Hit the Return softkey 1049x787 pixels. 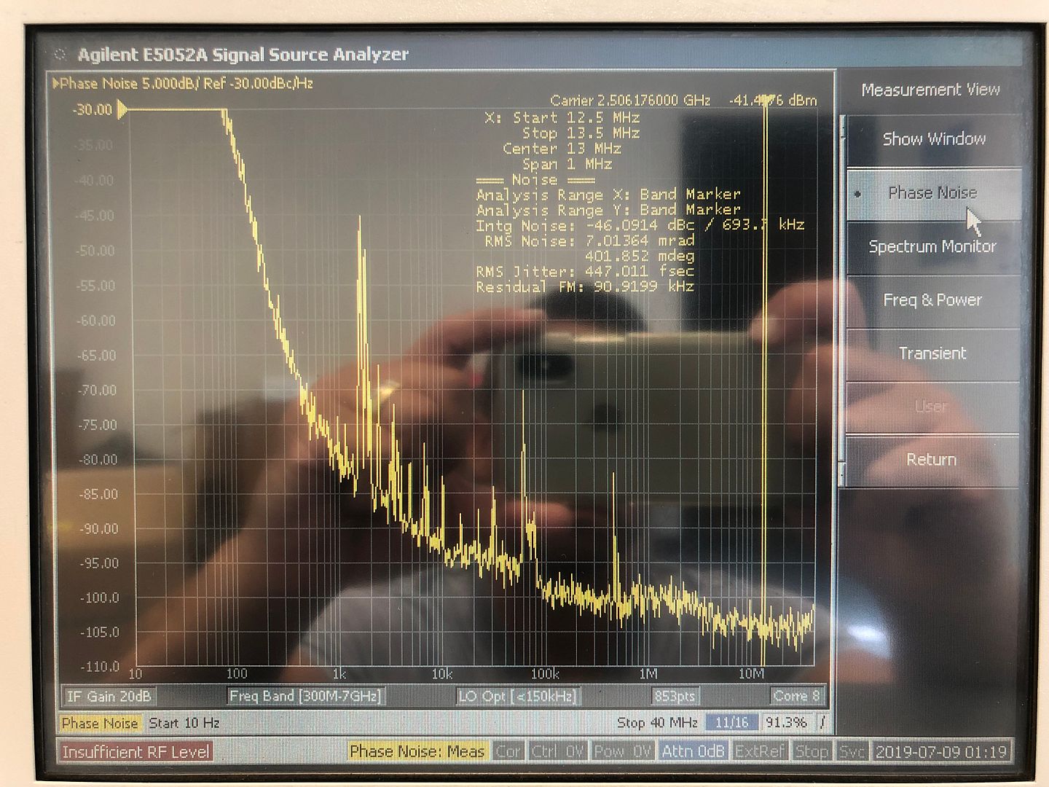pyautogui.click(x=933, y=460)
